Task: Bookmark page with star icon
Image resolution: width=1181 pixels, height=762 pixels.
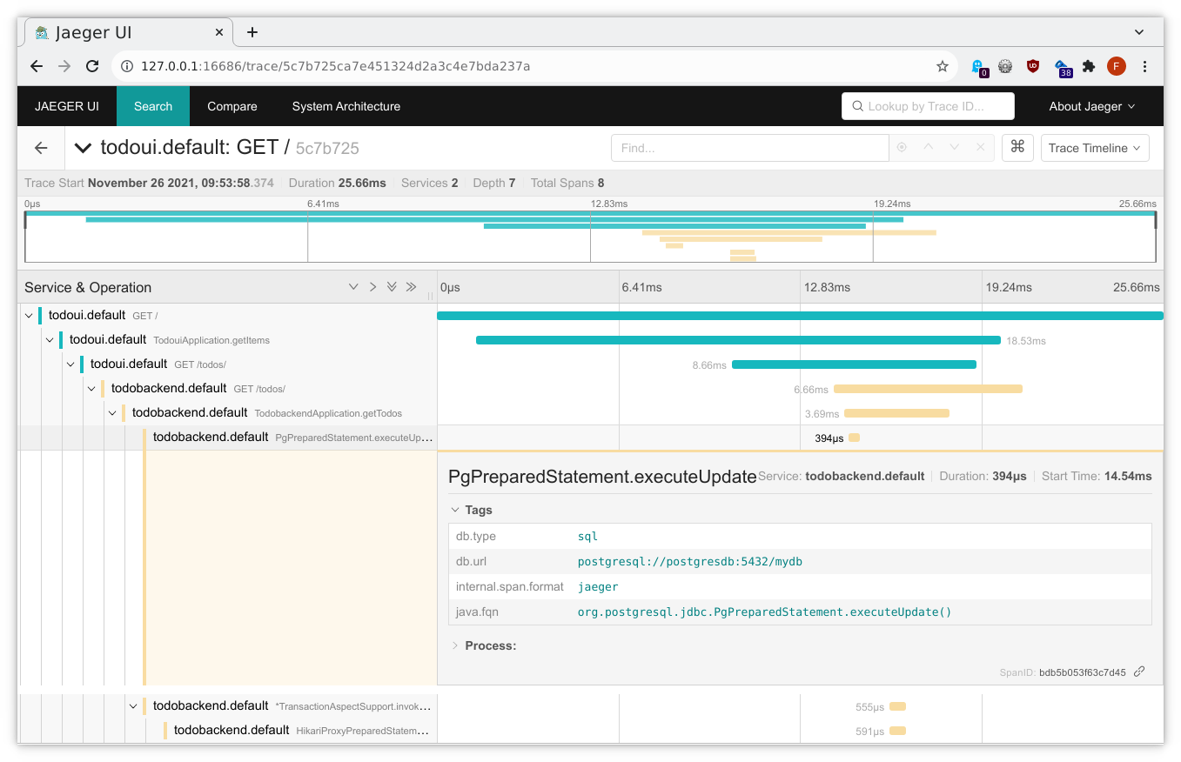Action: tap(942, 66)
